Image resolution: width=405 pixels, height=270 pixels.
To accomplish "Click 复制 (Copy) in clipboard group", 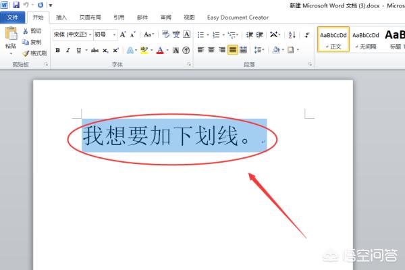I will click(32, 42).
